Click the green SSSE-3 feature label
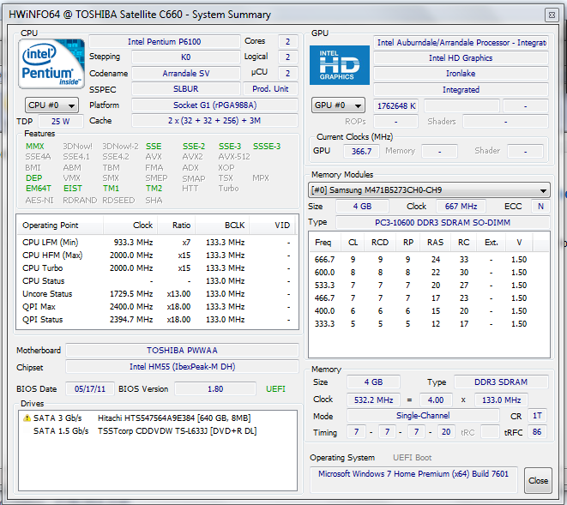Viewport: 567px width, 505px height. point(267,147)
